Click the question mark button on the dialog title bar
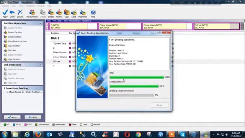Screen dimensions: 245x138 click(x=160, y=32)
